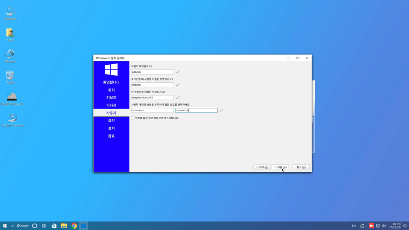Select the 위치 step in sidebar
Image resolution: width=409 pixels, height=230 pixels.
tap(111, 90)
